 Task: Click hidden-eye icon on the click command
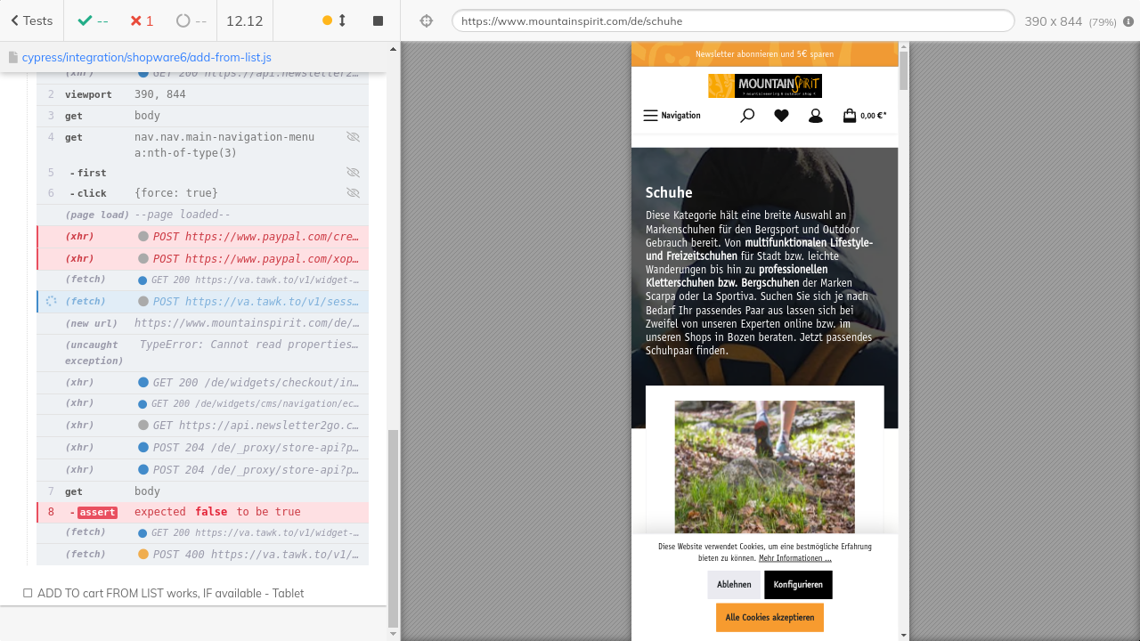click(353, 193)
